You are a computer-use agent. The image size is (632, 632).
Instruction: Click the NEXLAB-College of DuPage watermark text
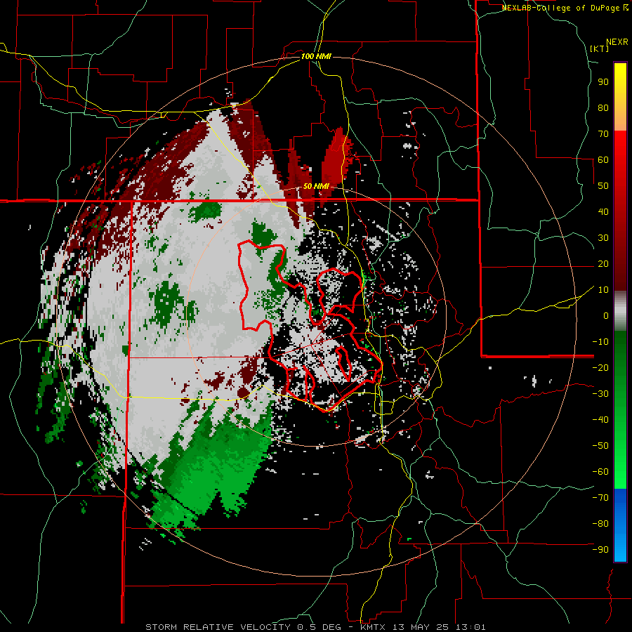565,8
